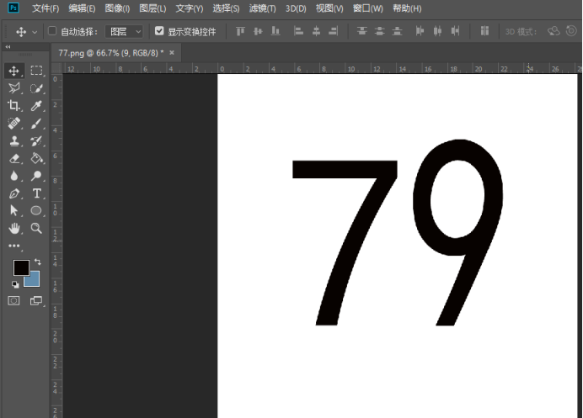Reset default foreground and background colors
This screenshot has height=418, width=583.
click(x=15, y=284)
